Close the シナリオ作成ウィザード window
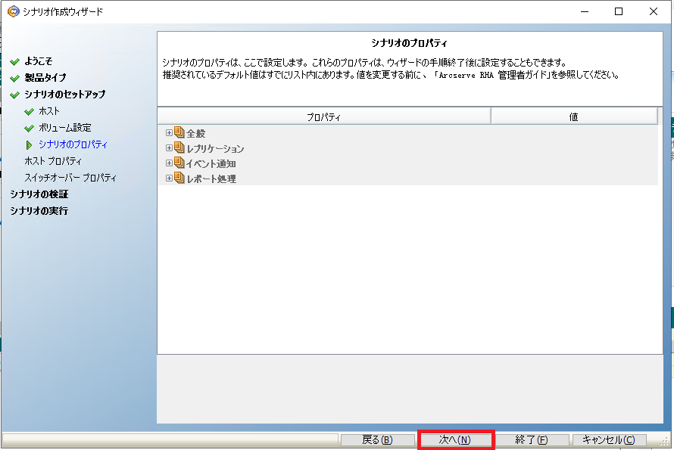This screenshot has width=674, height=450. 654,11
